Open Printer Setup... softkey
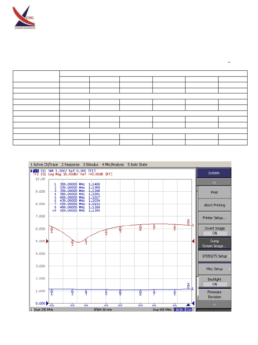 [x=214, y=218]
